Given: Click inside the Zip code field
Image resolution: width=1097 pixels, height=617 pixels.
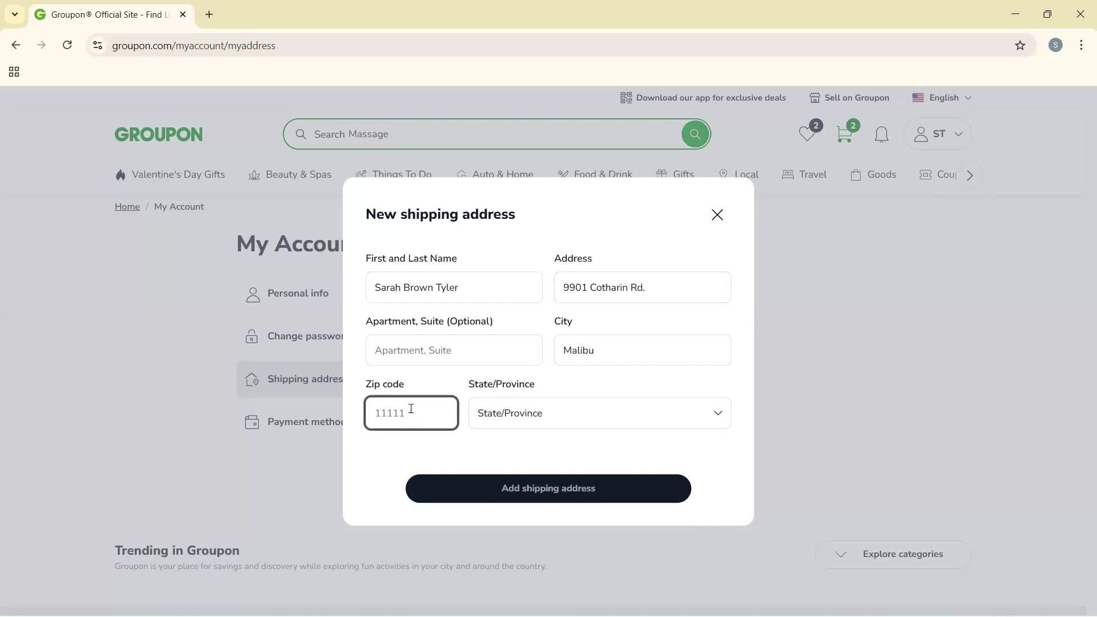Looking at the screenshot, I should 411,412.
